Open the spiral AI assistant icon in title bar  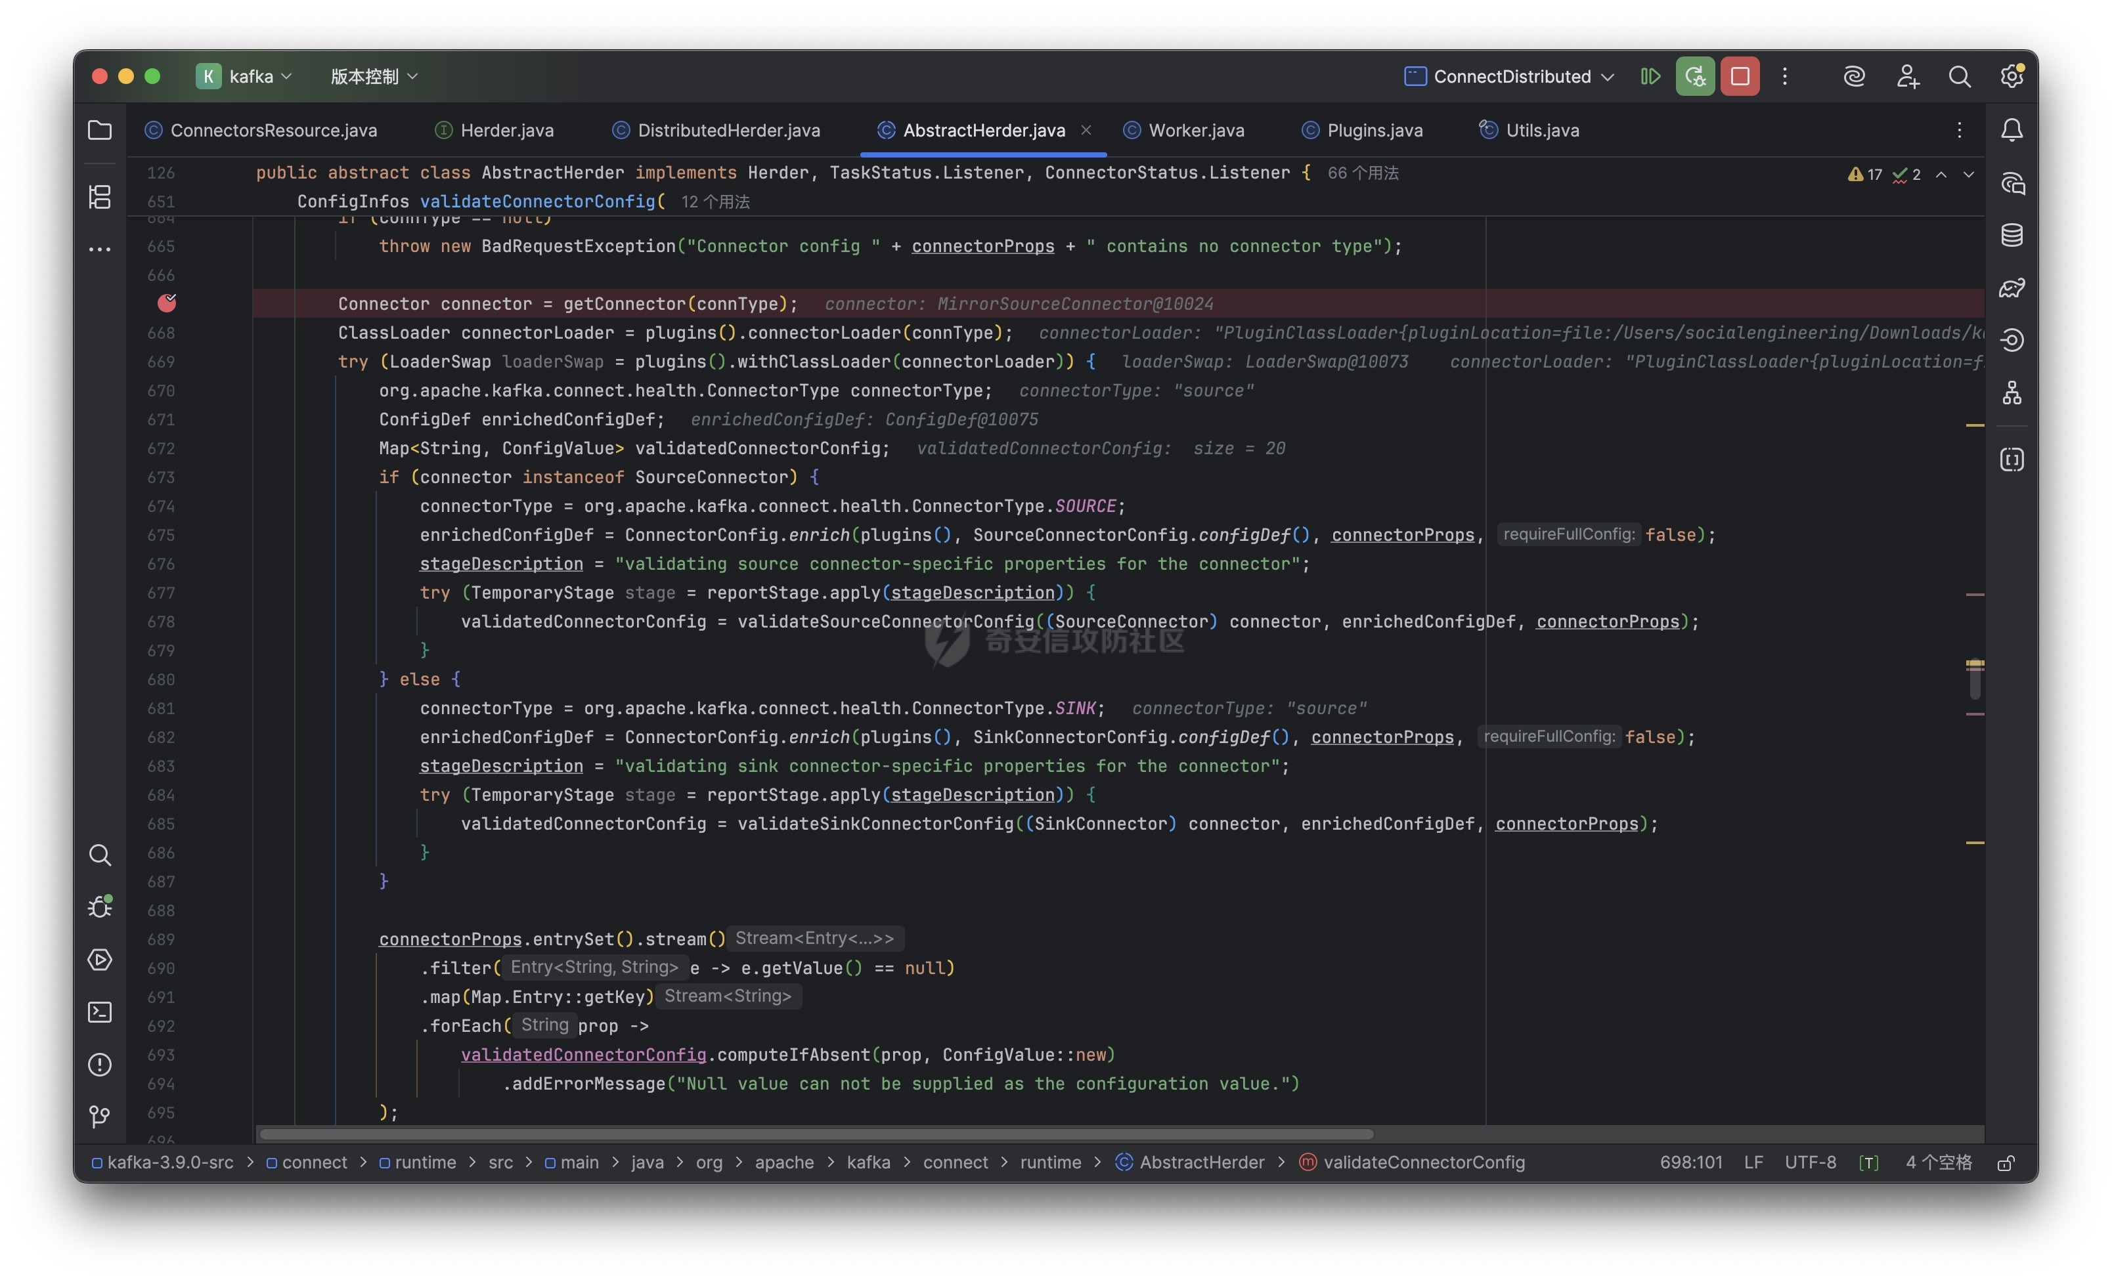click(x=1854, y=76)
